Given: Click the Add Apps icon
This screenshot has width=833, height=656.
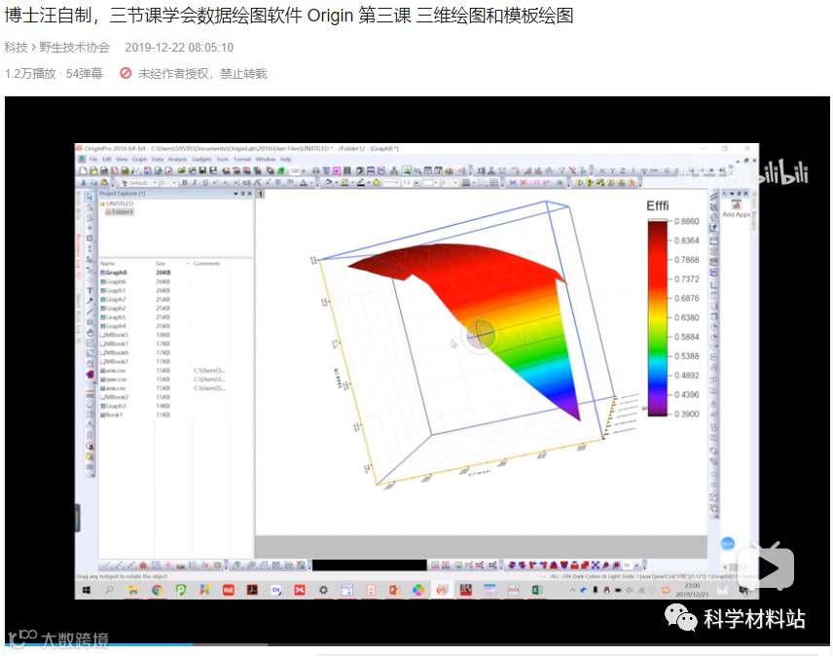Looking at the screenshot, I should 737,205.
